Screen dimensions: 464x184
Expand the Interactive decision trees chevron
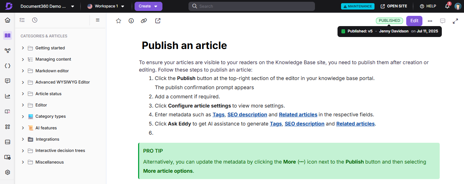(23, 151)
